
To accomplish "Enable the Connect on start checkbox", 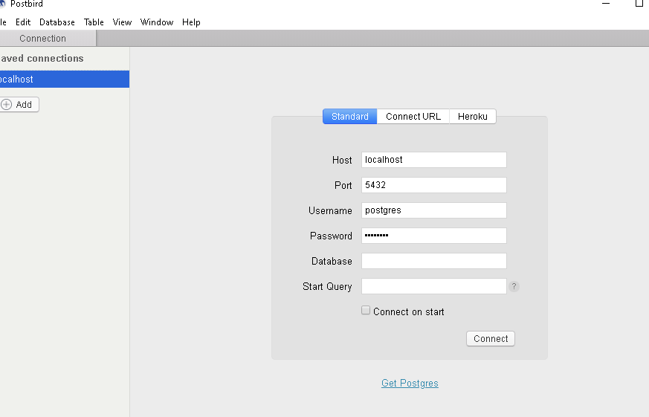I will tap(366, 310).
